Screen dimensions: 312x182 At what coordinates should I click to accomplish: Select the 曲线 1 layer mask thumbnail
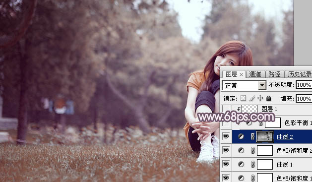[x=265, y=164]
